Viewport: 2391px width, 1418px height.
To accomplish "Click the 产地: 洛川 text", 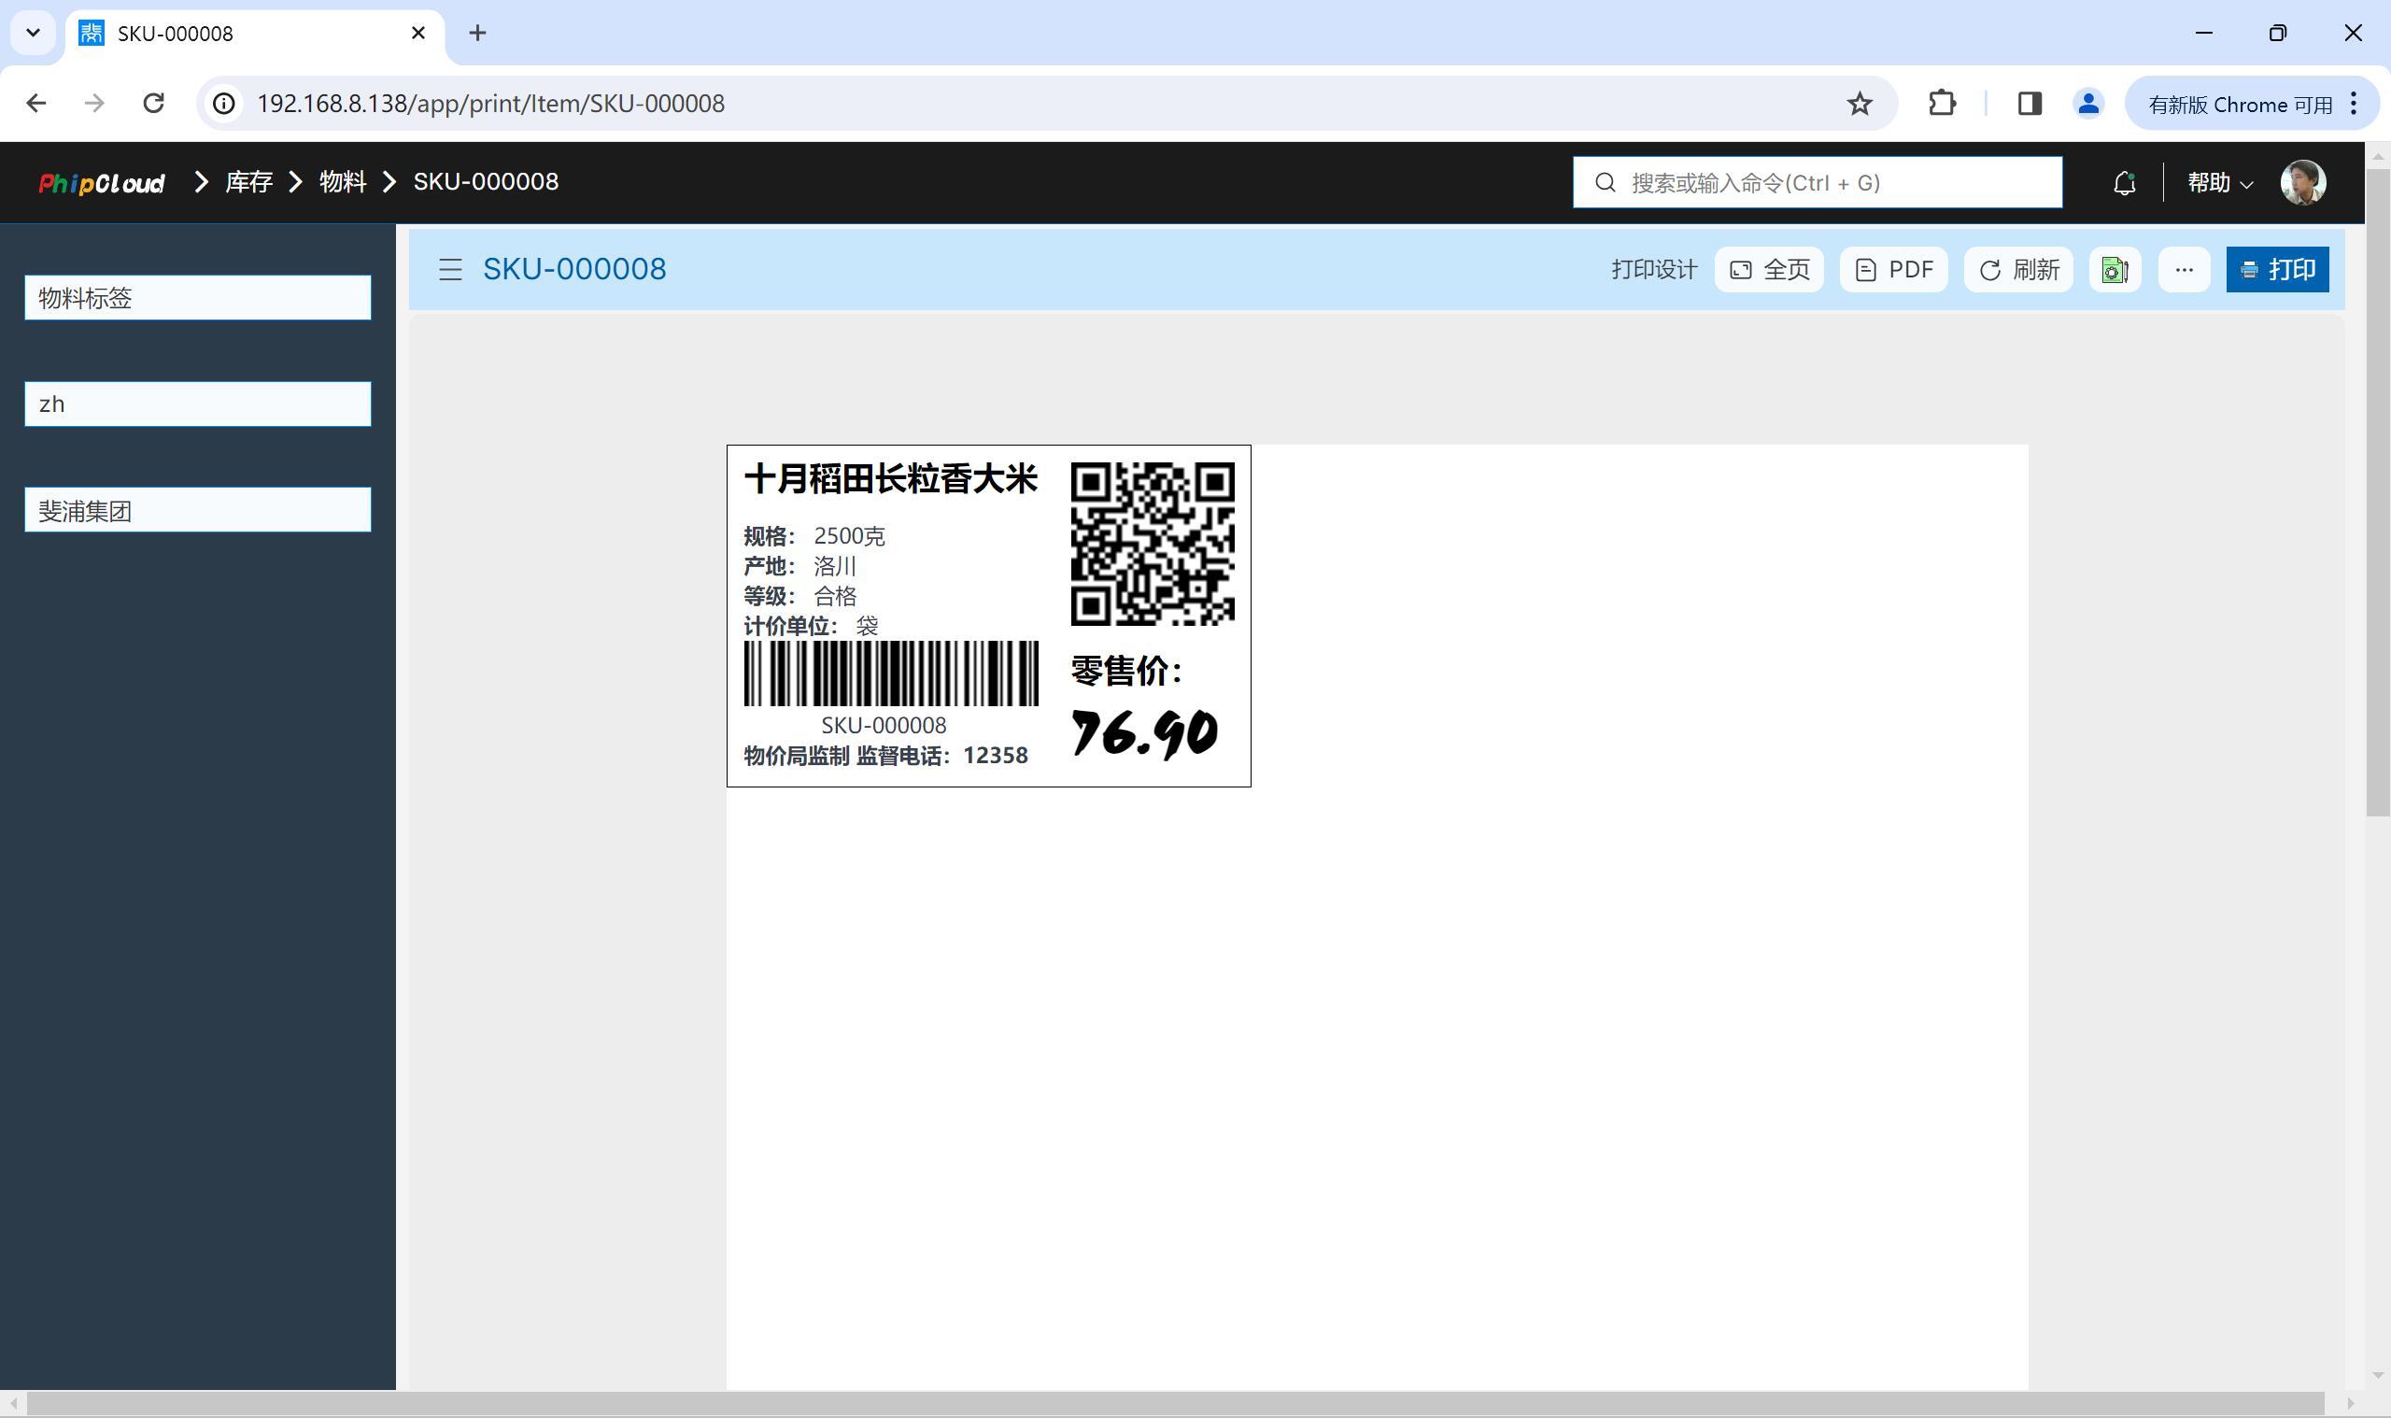I will pyautogui.click(x=800, y=566).
